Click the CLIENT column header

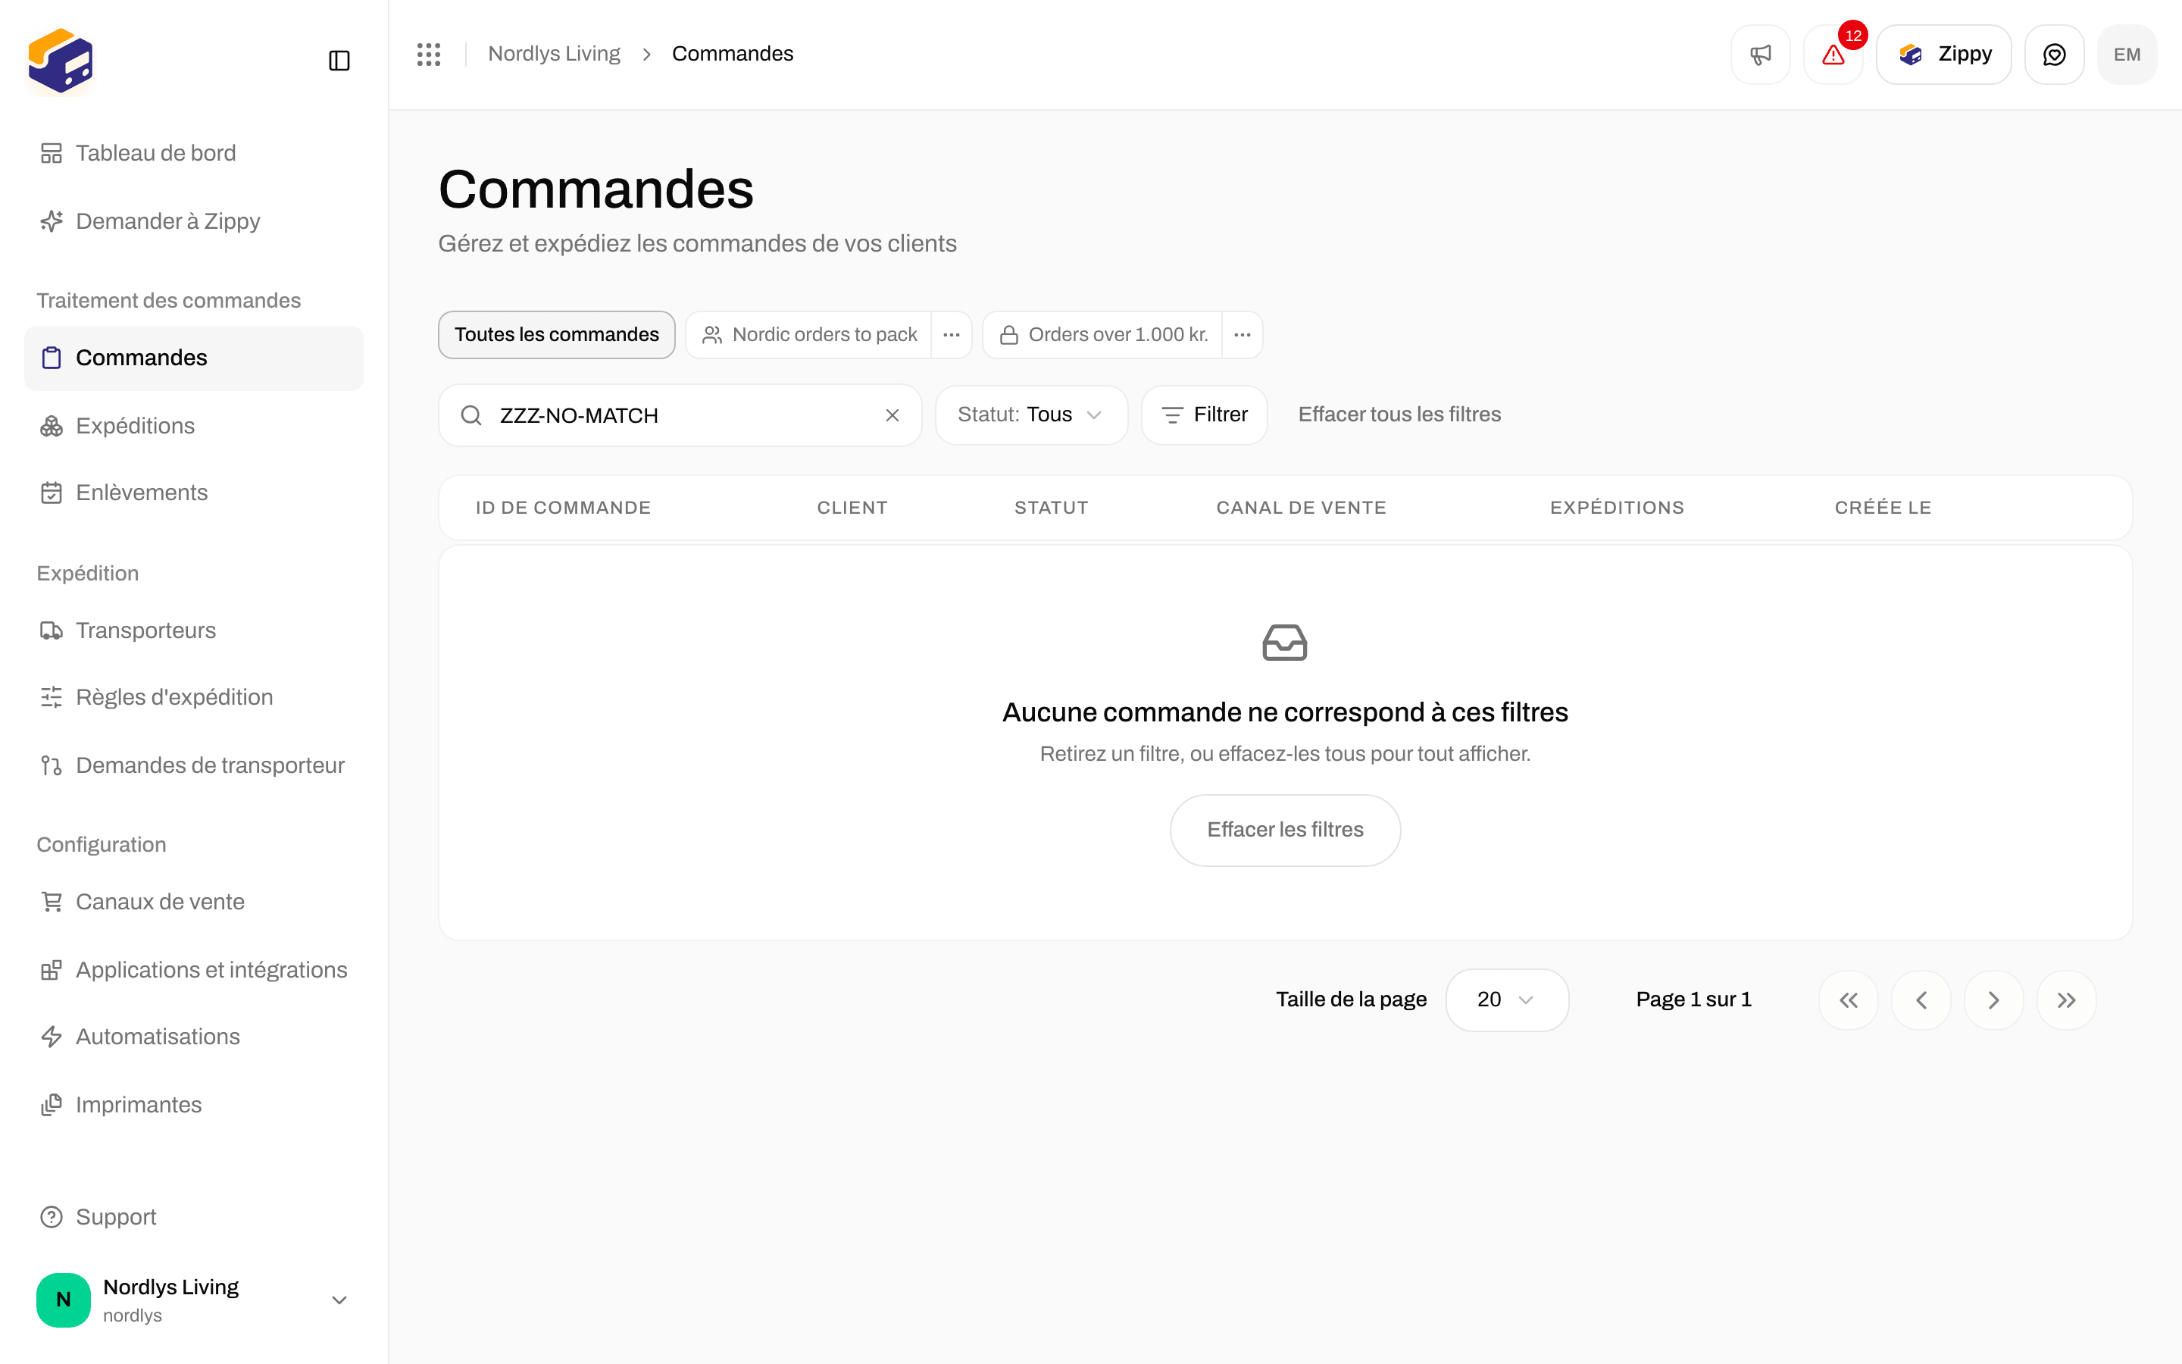point(852,508)
